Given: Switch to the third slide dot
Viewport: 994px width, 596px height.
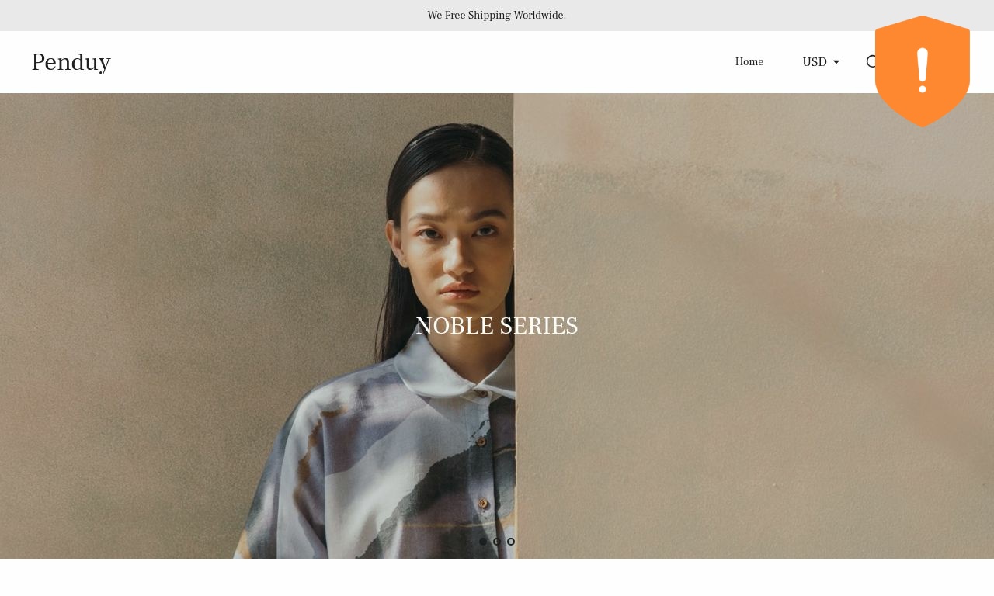Looking at the screenshot, I should click(x=511, y=542).
